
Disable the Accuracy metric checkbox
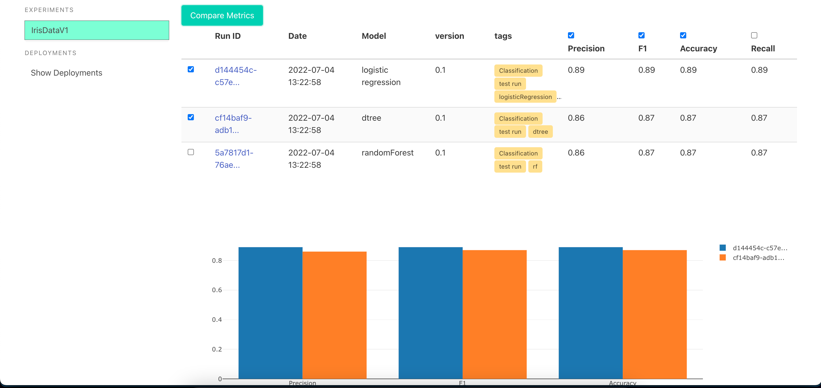point(683,35)
